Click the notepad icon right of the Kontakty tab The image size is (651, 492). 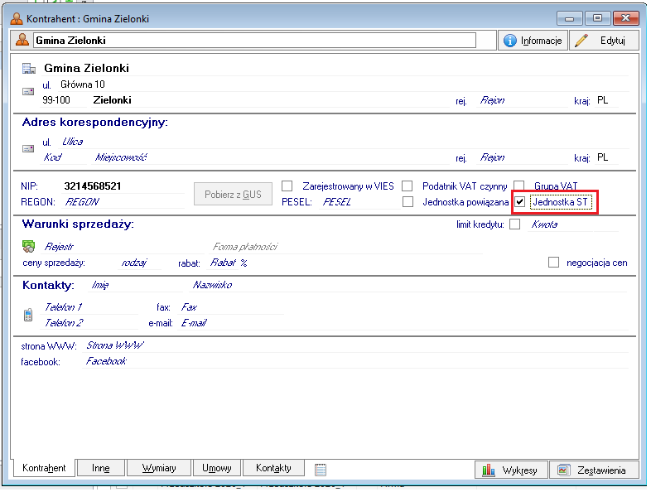(321, 470)
